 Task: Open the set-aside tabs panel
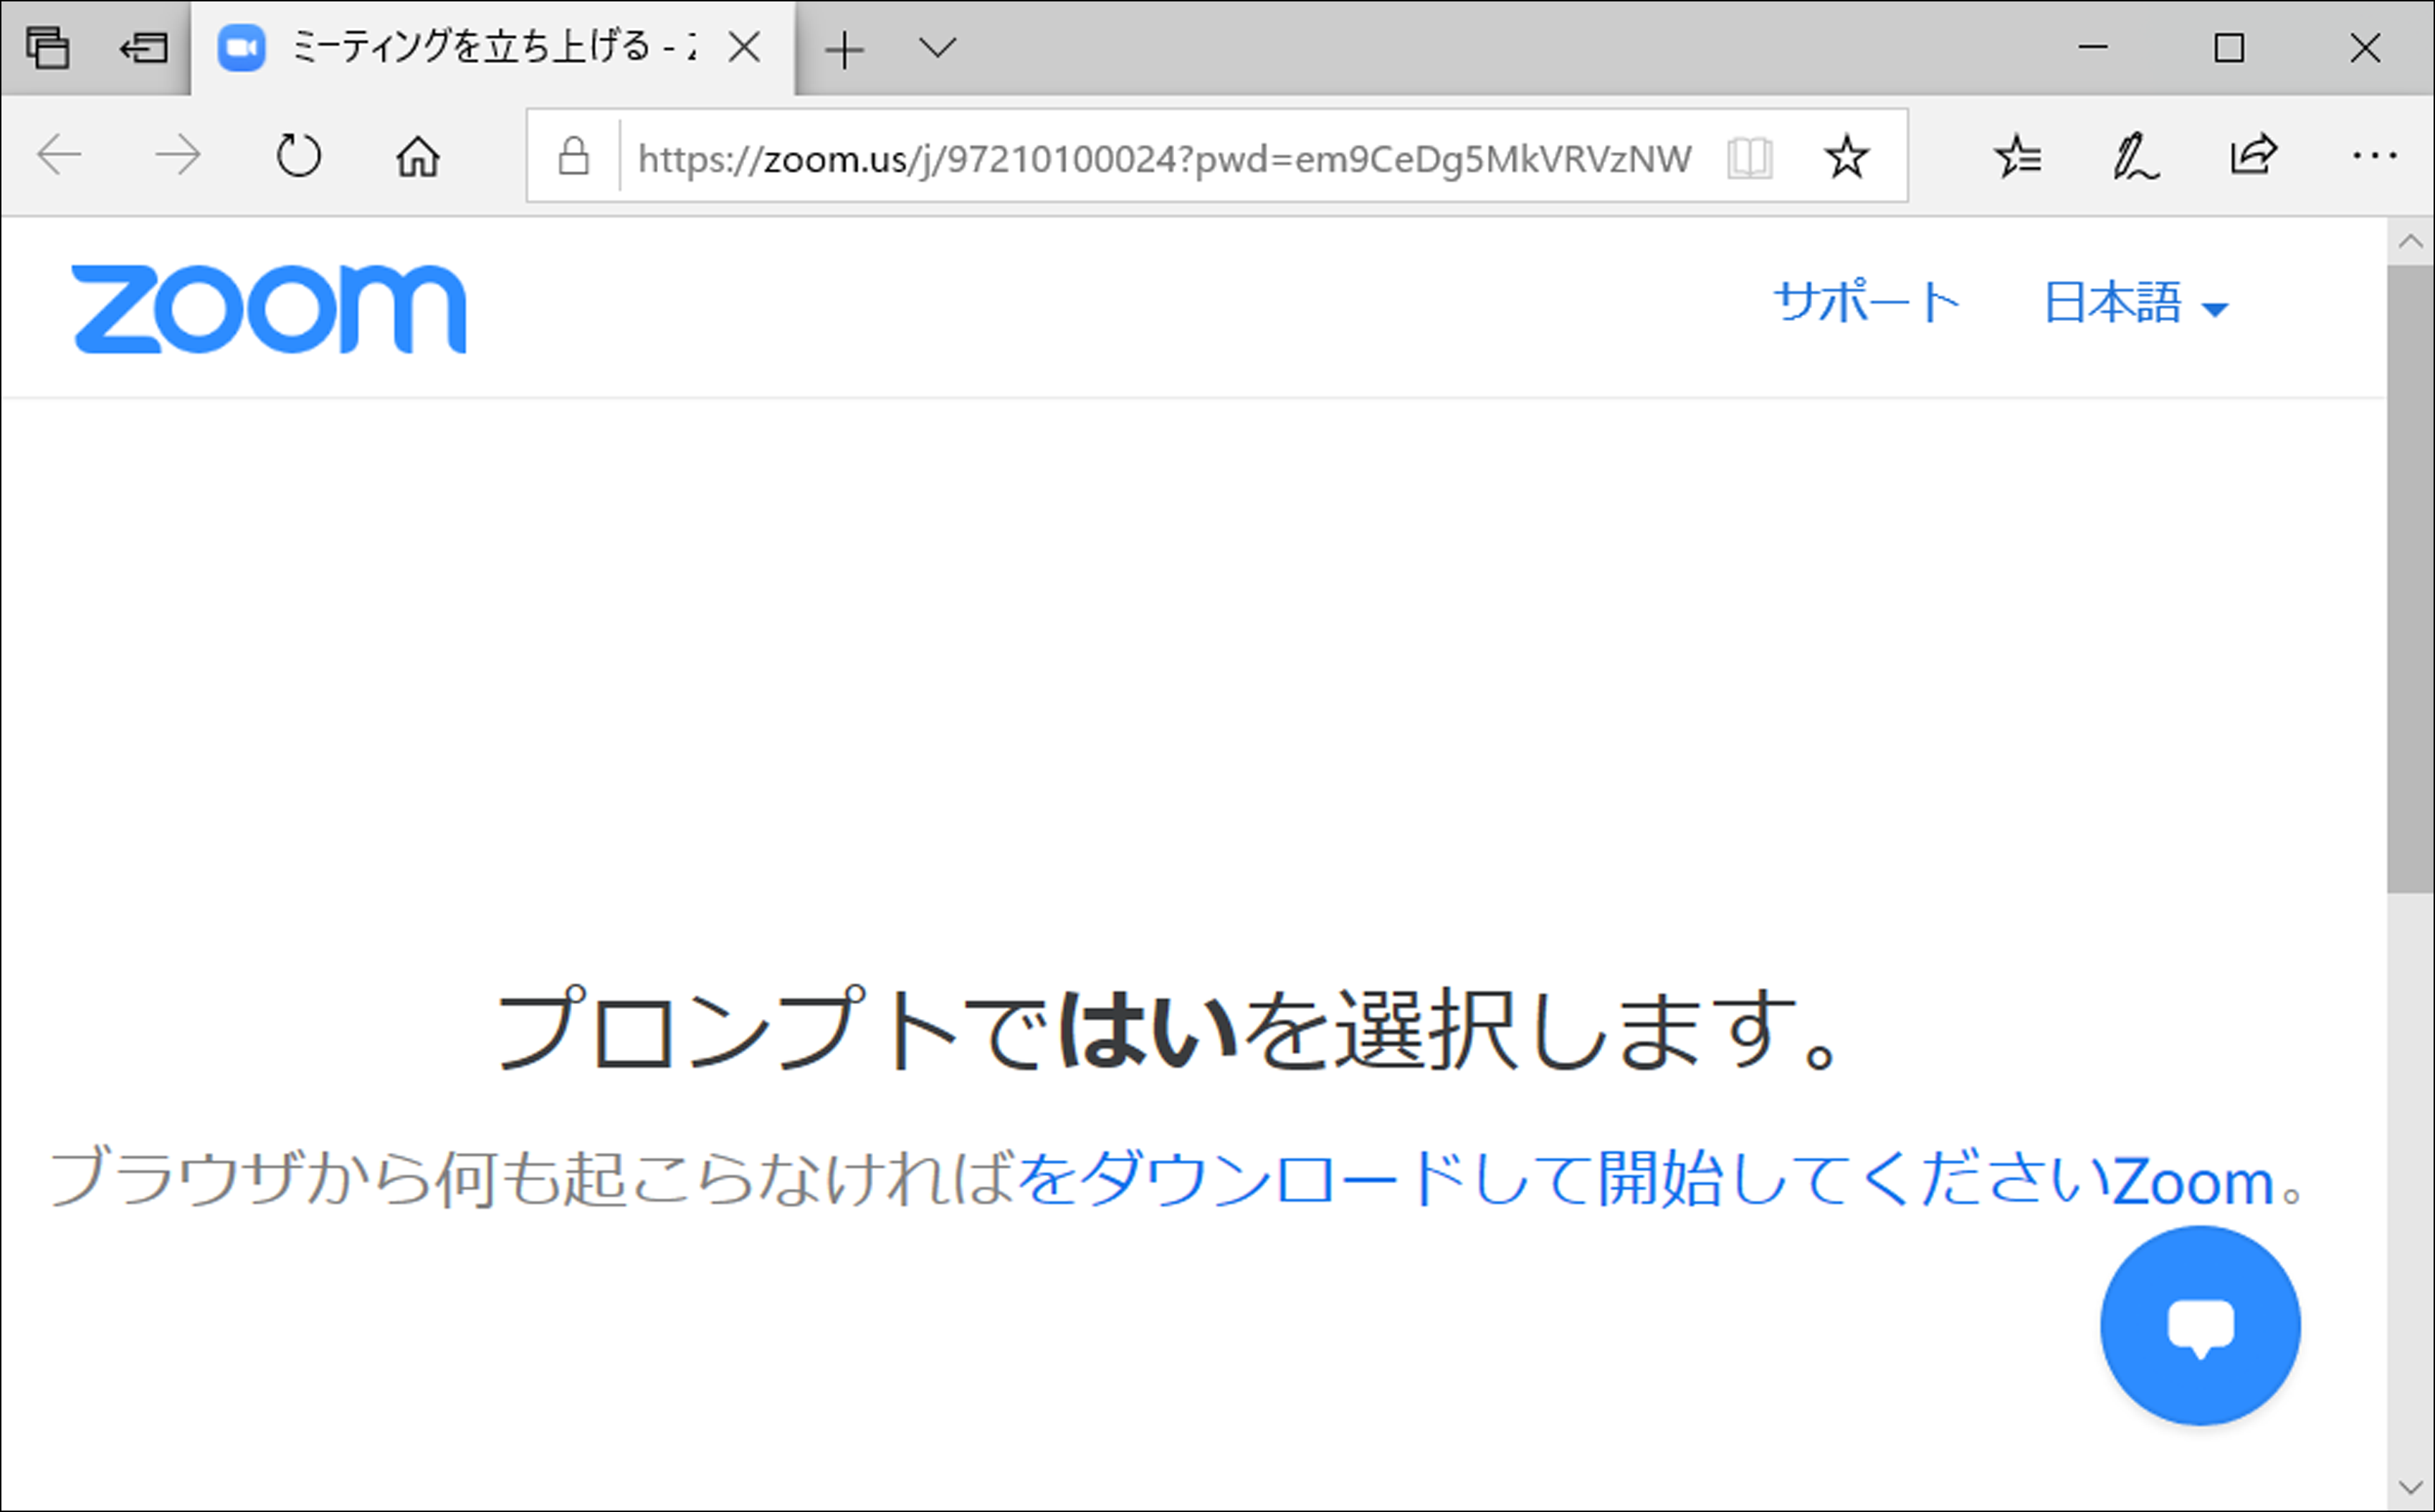pyautogui.click(x=47, y=47)
